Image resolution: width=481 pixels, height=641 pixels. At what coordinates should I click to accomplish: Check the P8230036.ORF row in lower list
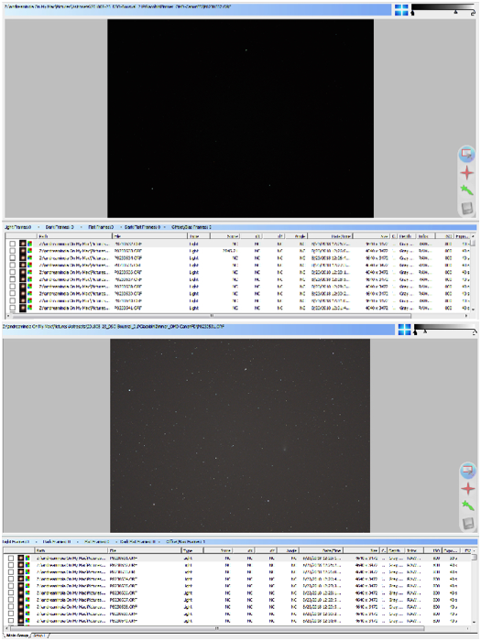pyautogui.click(x=11, y=592)
